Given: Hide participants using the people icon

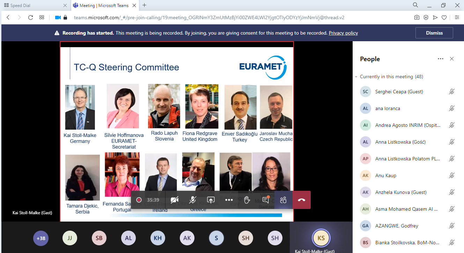Looking at the screenshot, I should (283, 200).
